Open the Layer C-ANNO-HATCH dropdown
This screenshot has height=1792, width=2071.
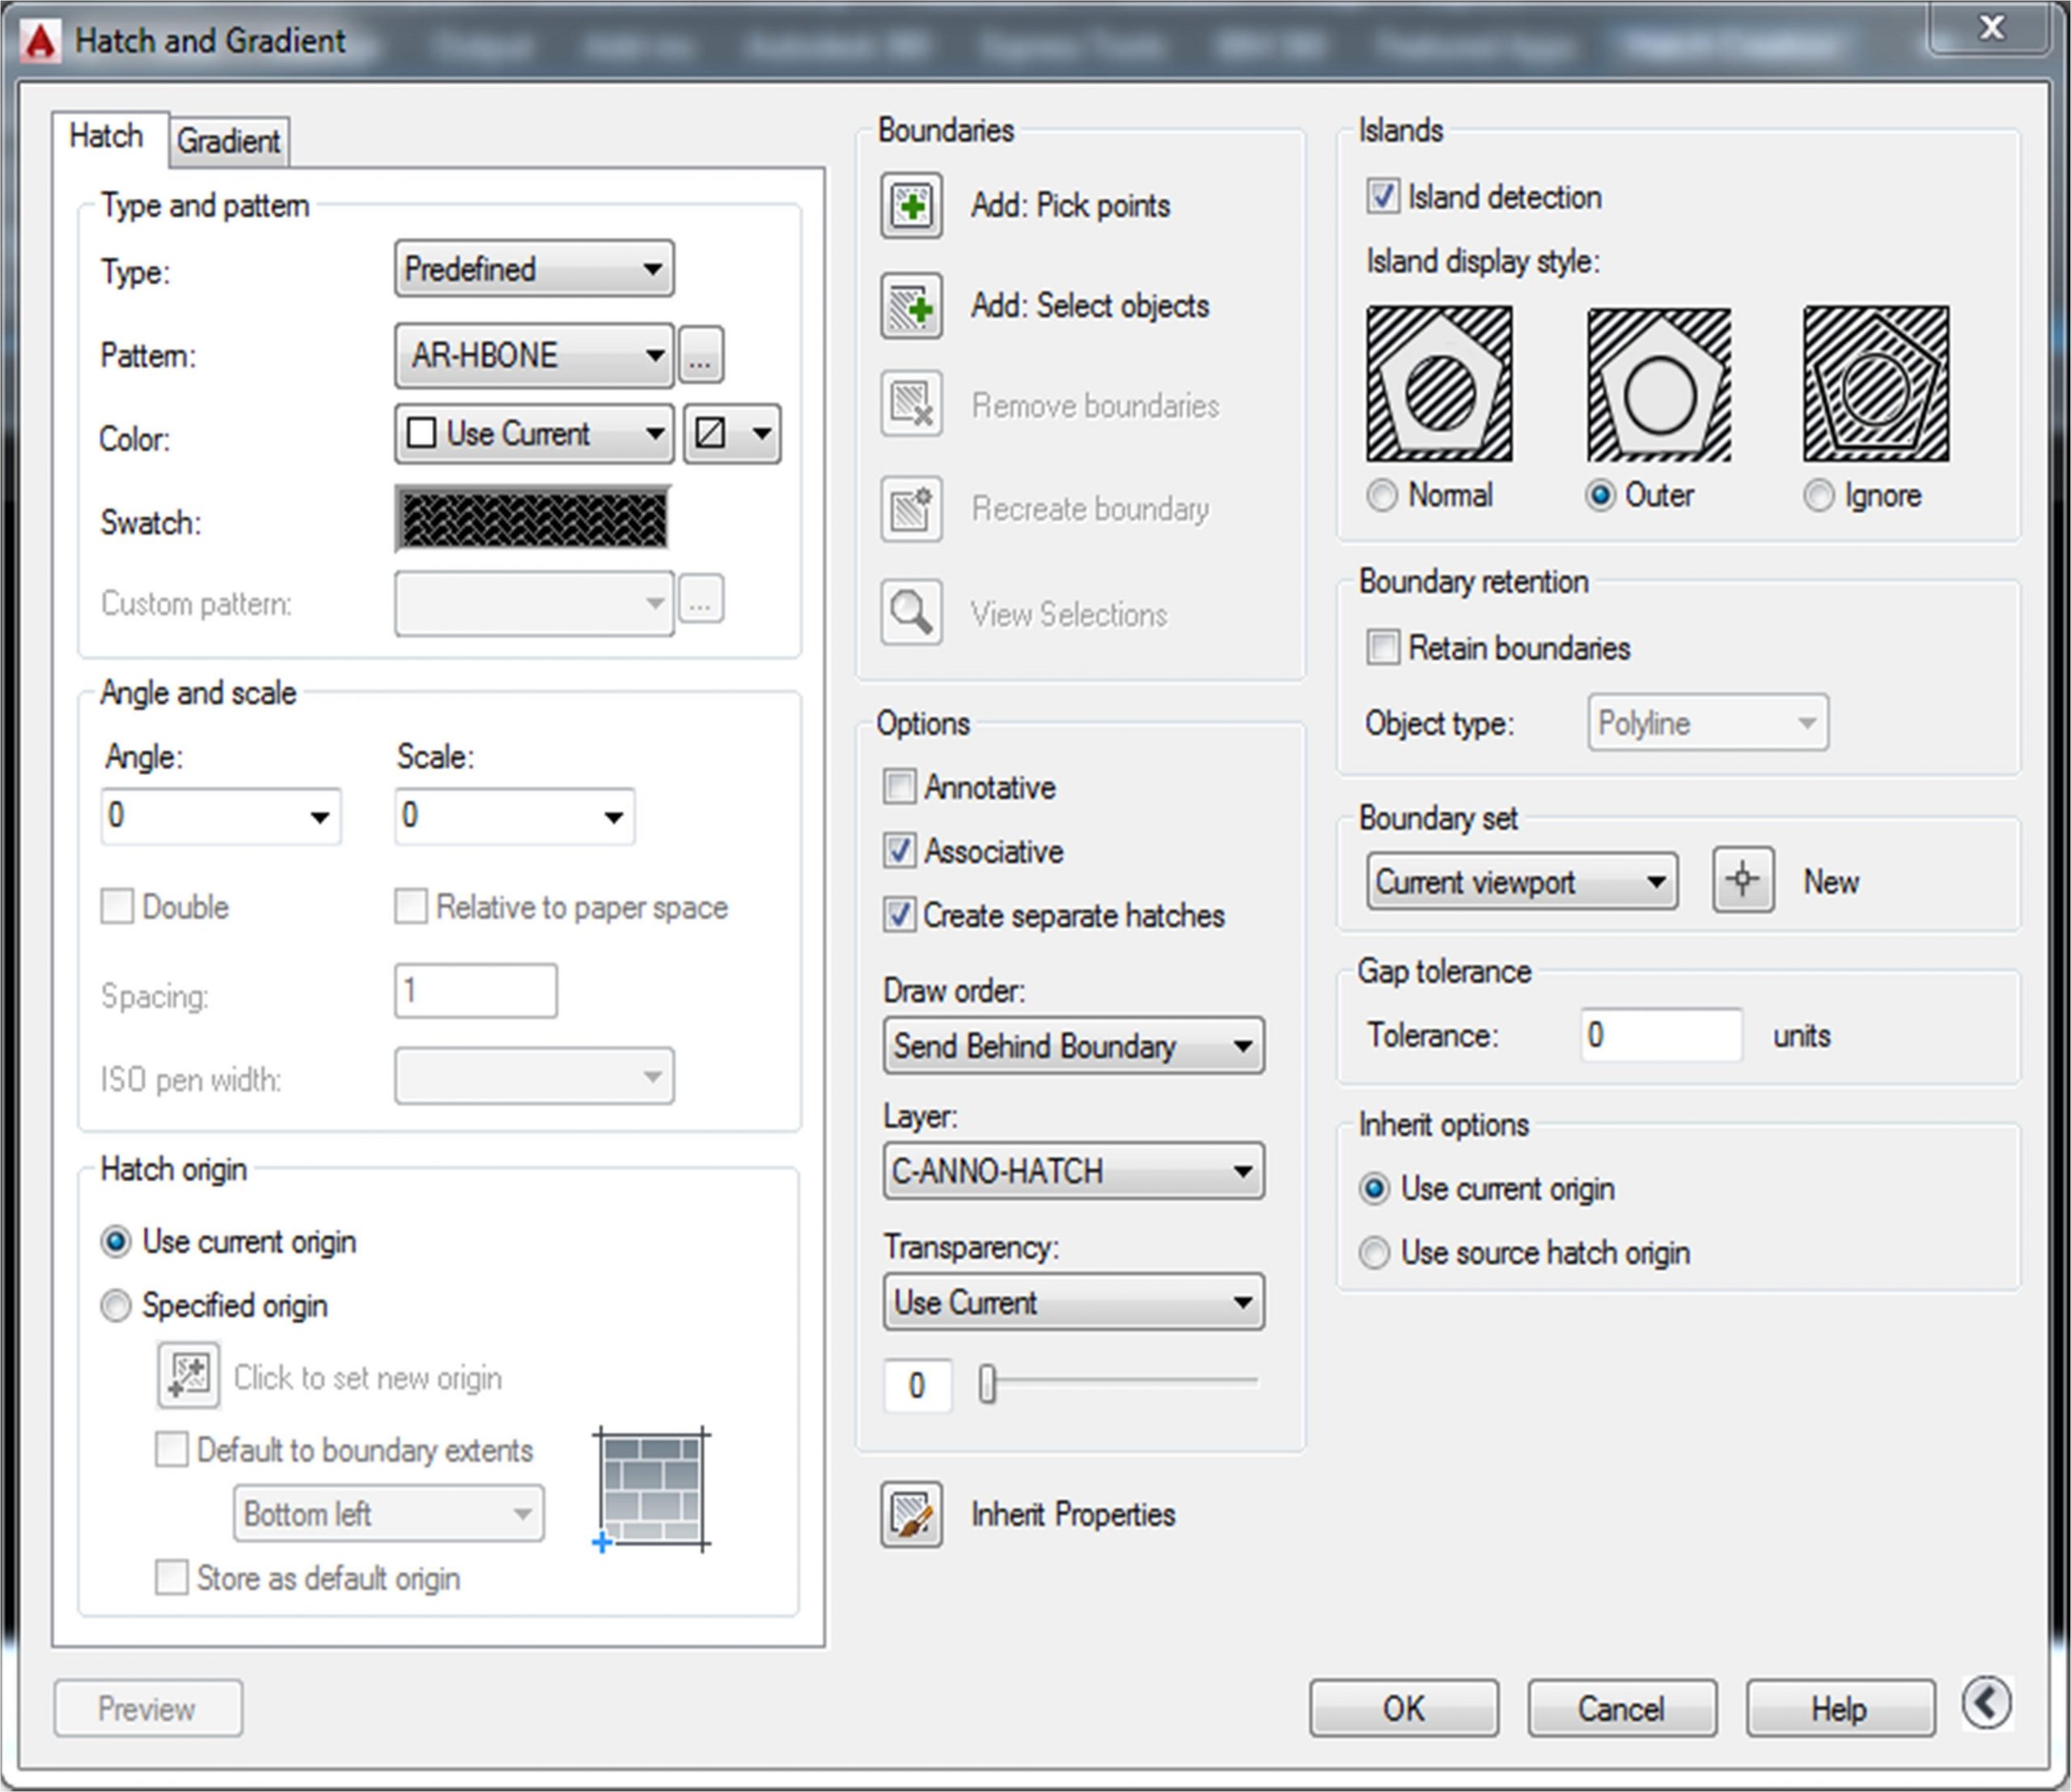[1072, 1171]
